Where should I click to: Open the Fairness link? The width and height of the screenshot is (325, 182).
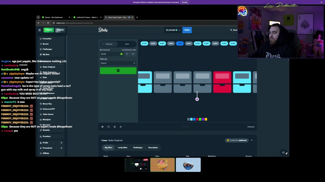(x=251, y=127)
